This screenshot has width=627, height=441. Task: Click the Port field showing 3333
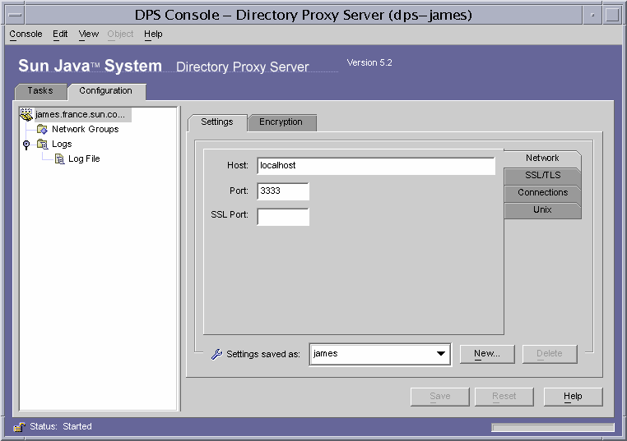point(283,191)
